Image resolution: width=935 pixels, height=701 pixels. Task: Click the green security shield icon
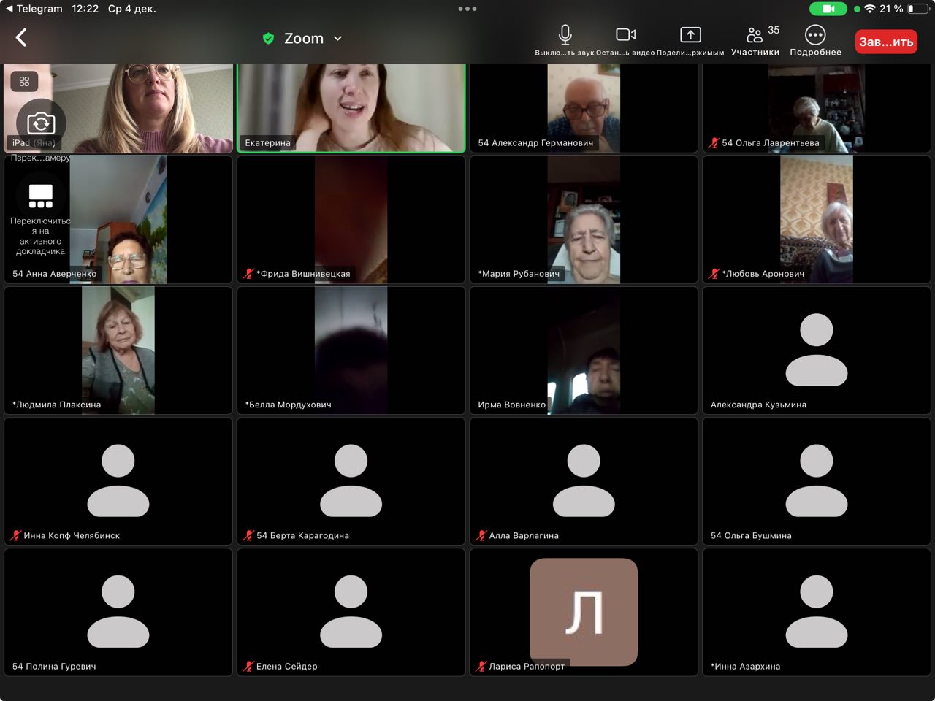point(268,39)
